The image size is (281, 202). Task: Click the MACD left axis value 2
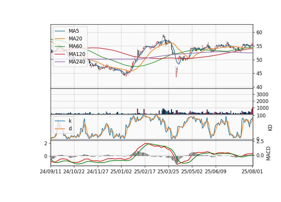tap(46, 143)
